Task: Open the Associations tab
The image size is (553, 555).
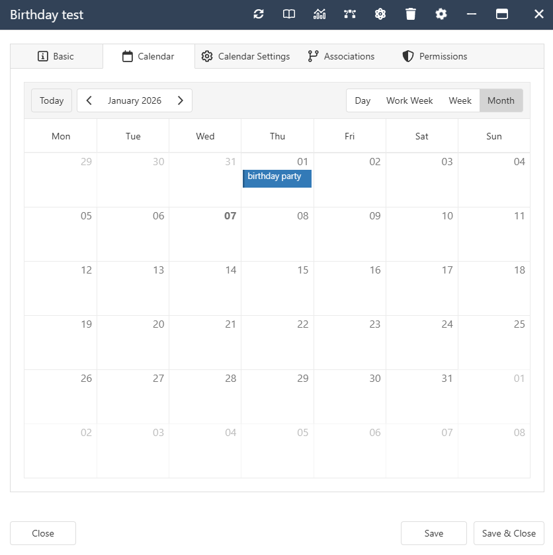Action: click(341, 56)
